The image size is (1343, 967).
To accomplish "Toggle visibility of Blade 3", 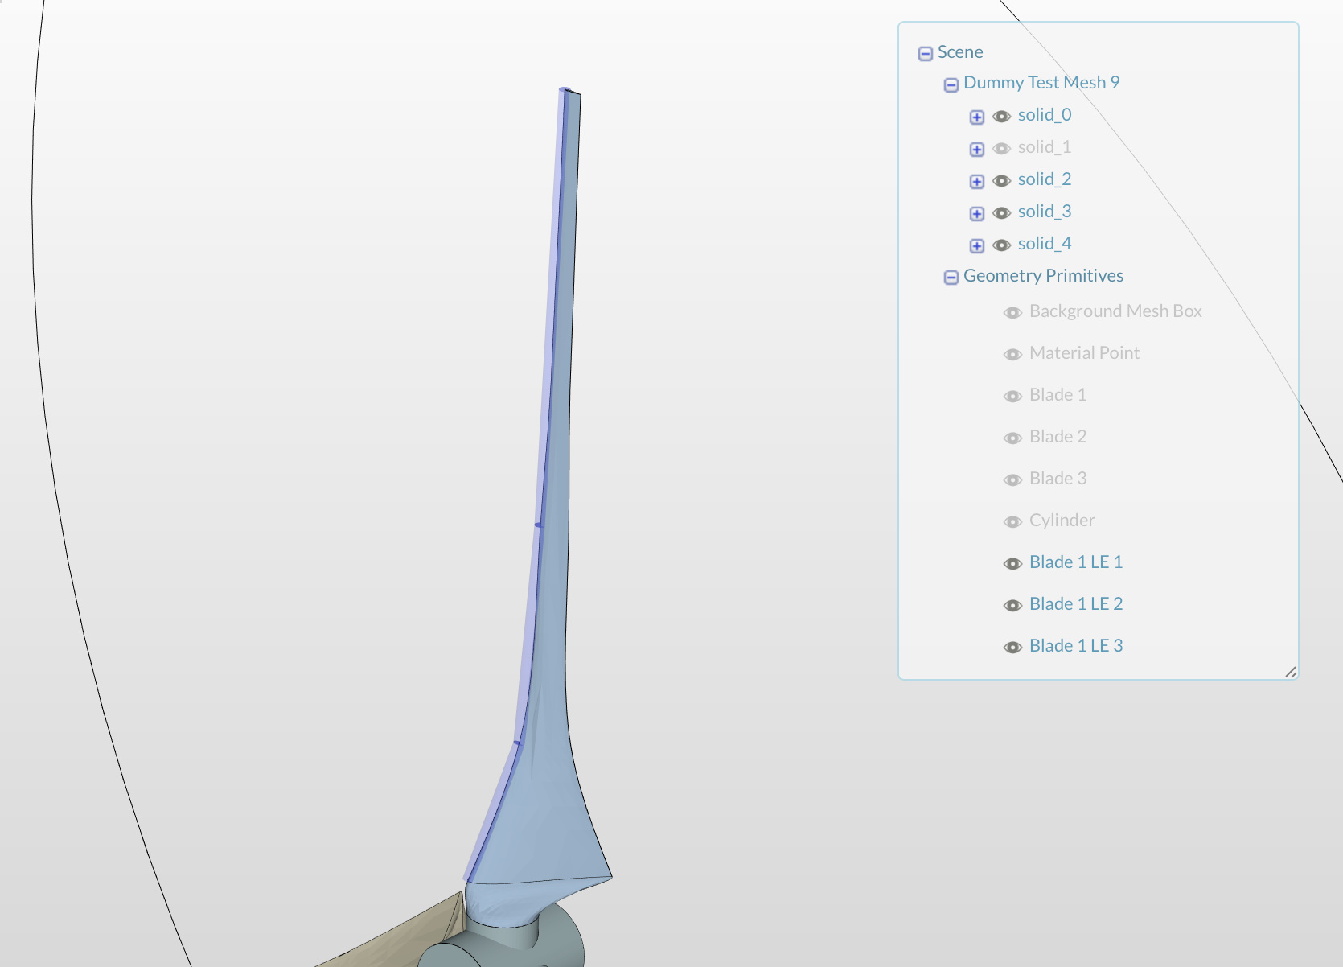I will tap(1012, 479).
